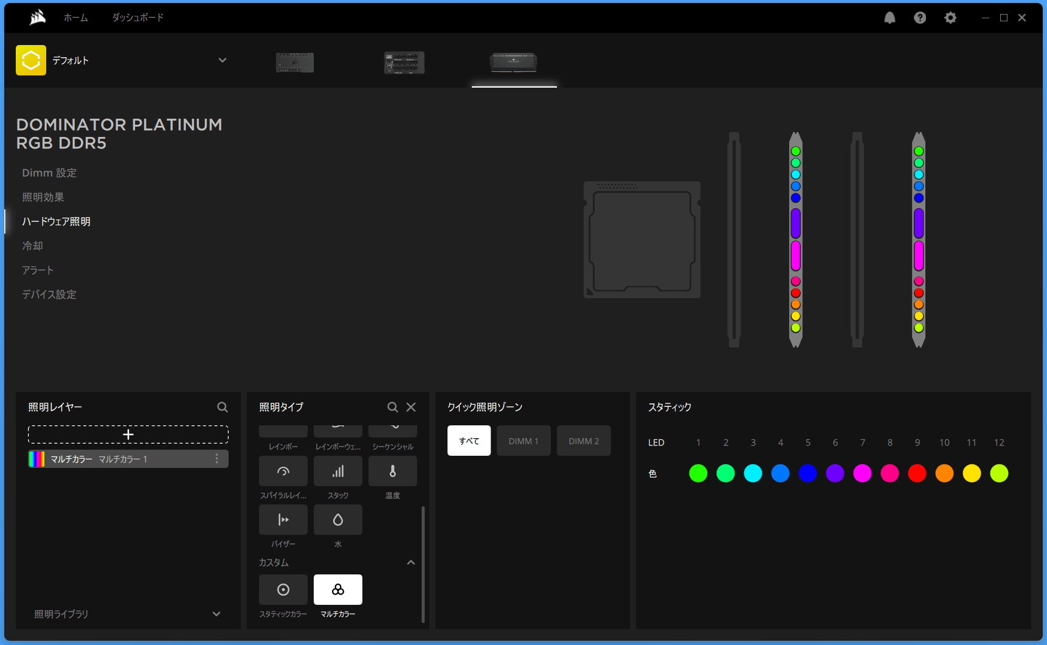1047x645 pixels.
Task: Select the DIMM 1 lighting zone
Action: [x=523, y=441]
